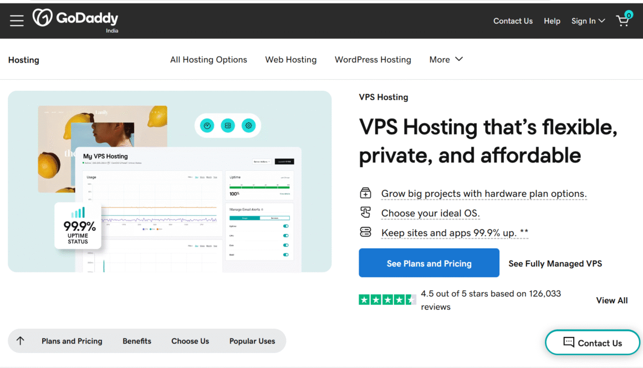Expand the More hosting menu
This screenshot has width=643, height=368.
click(446, 59)
